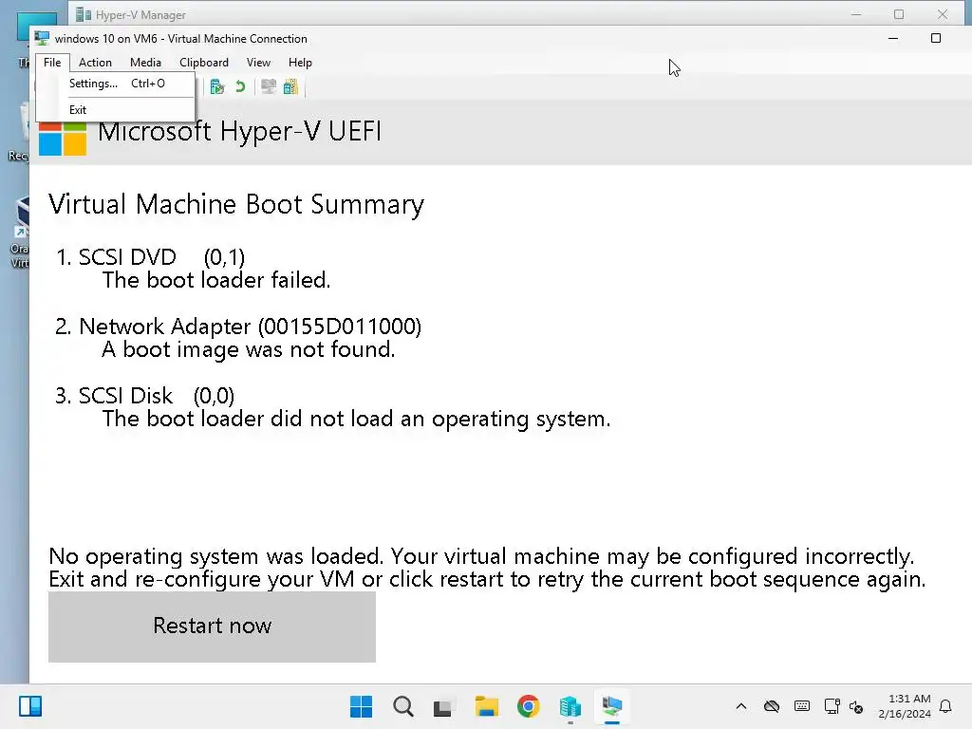Show hidden system tray icons

point(740,706)
